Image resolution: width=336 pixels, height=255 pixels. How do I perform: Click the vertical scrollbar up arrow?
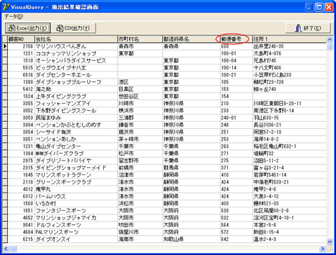(x=330, y=39)
